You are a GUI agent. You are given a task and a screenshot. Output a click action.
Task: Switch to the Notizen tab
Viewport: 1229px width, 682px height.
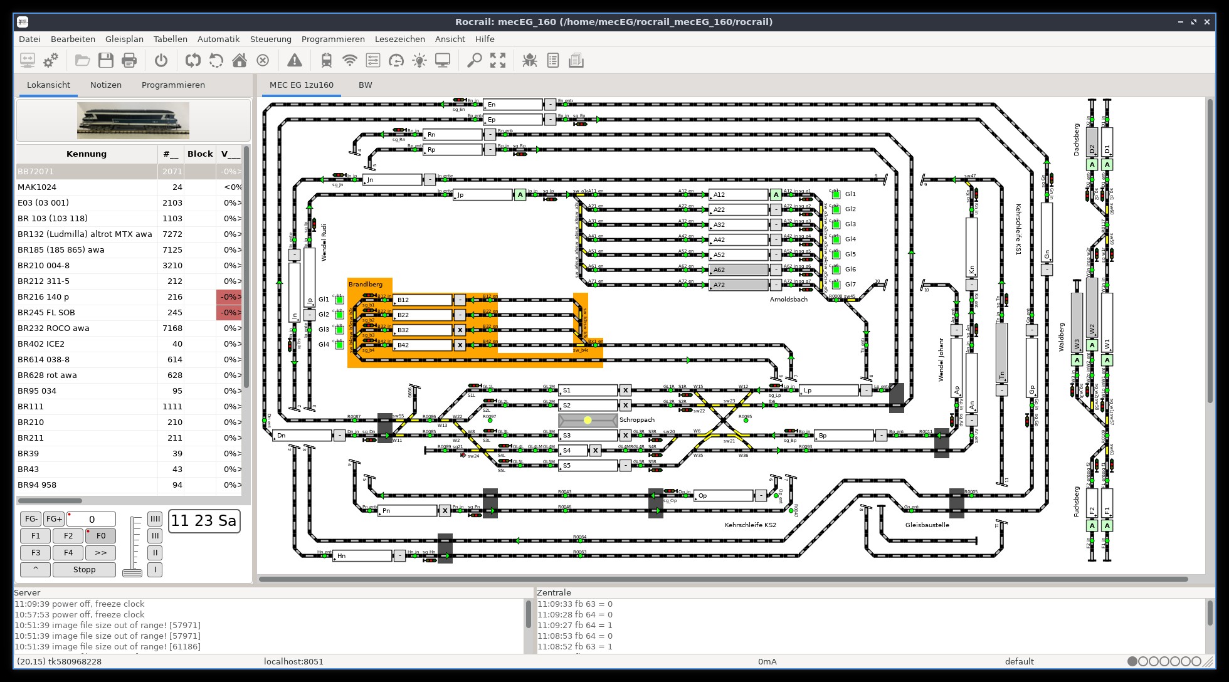point(106,85)
